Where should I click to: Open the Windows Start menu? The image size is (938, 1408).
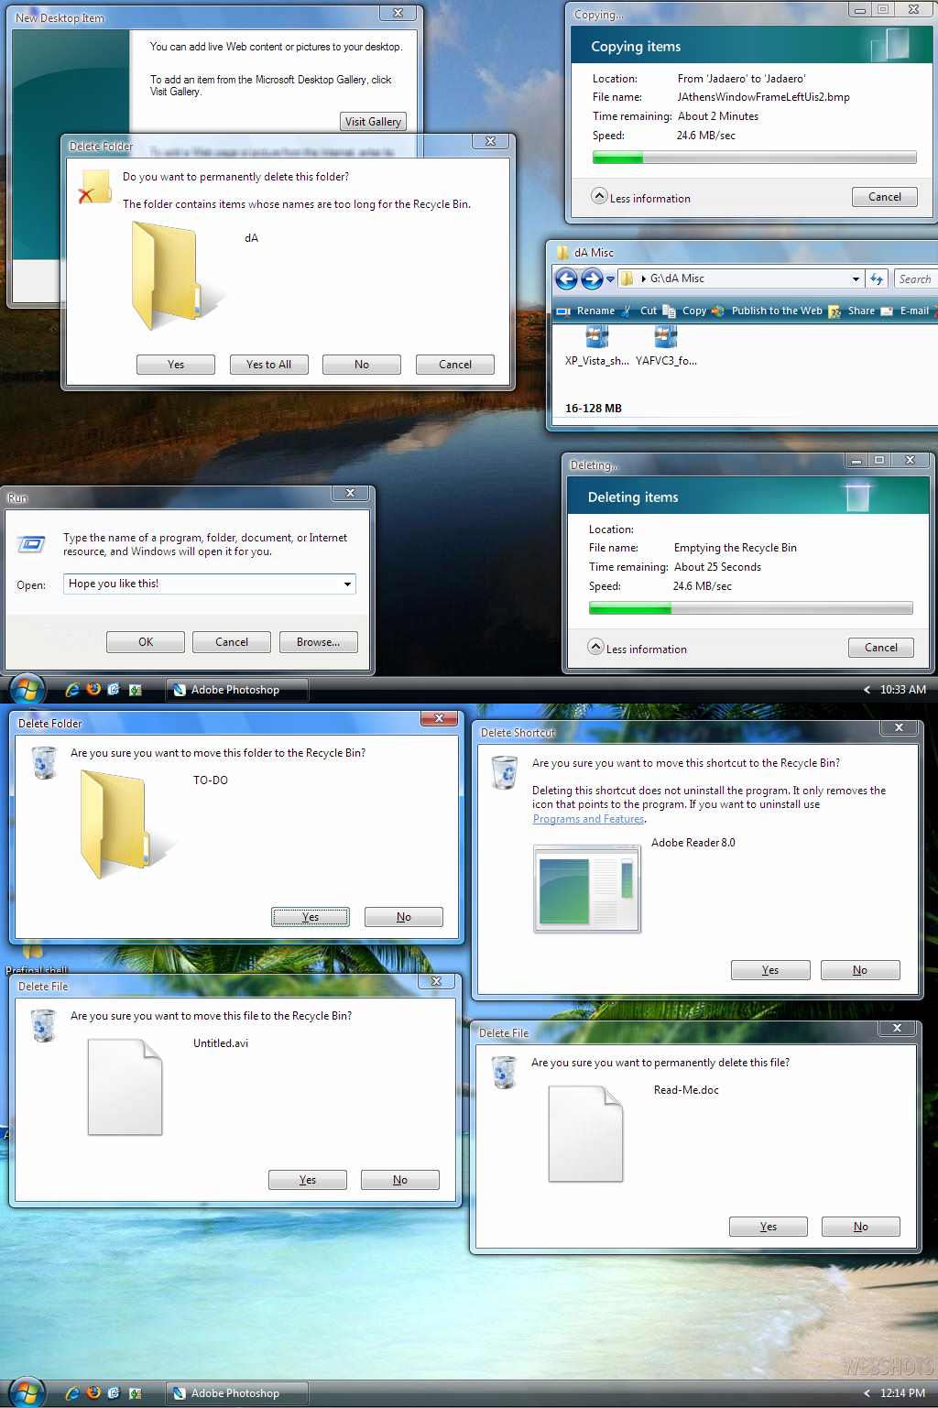25,1392
